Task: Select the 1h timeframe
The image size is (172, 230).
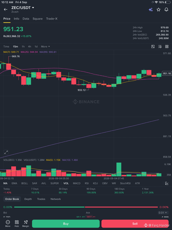Action: pos(23,46)
